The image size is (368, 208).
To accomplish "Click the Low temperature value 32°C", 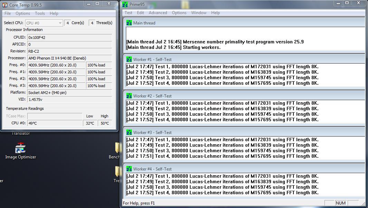I will [90, 123].
